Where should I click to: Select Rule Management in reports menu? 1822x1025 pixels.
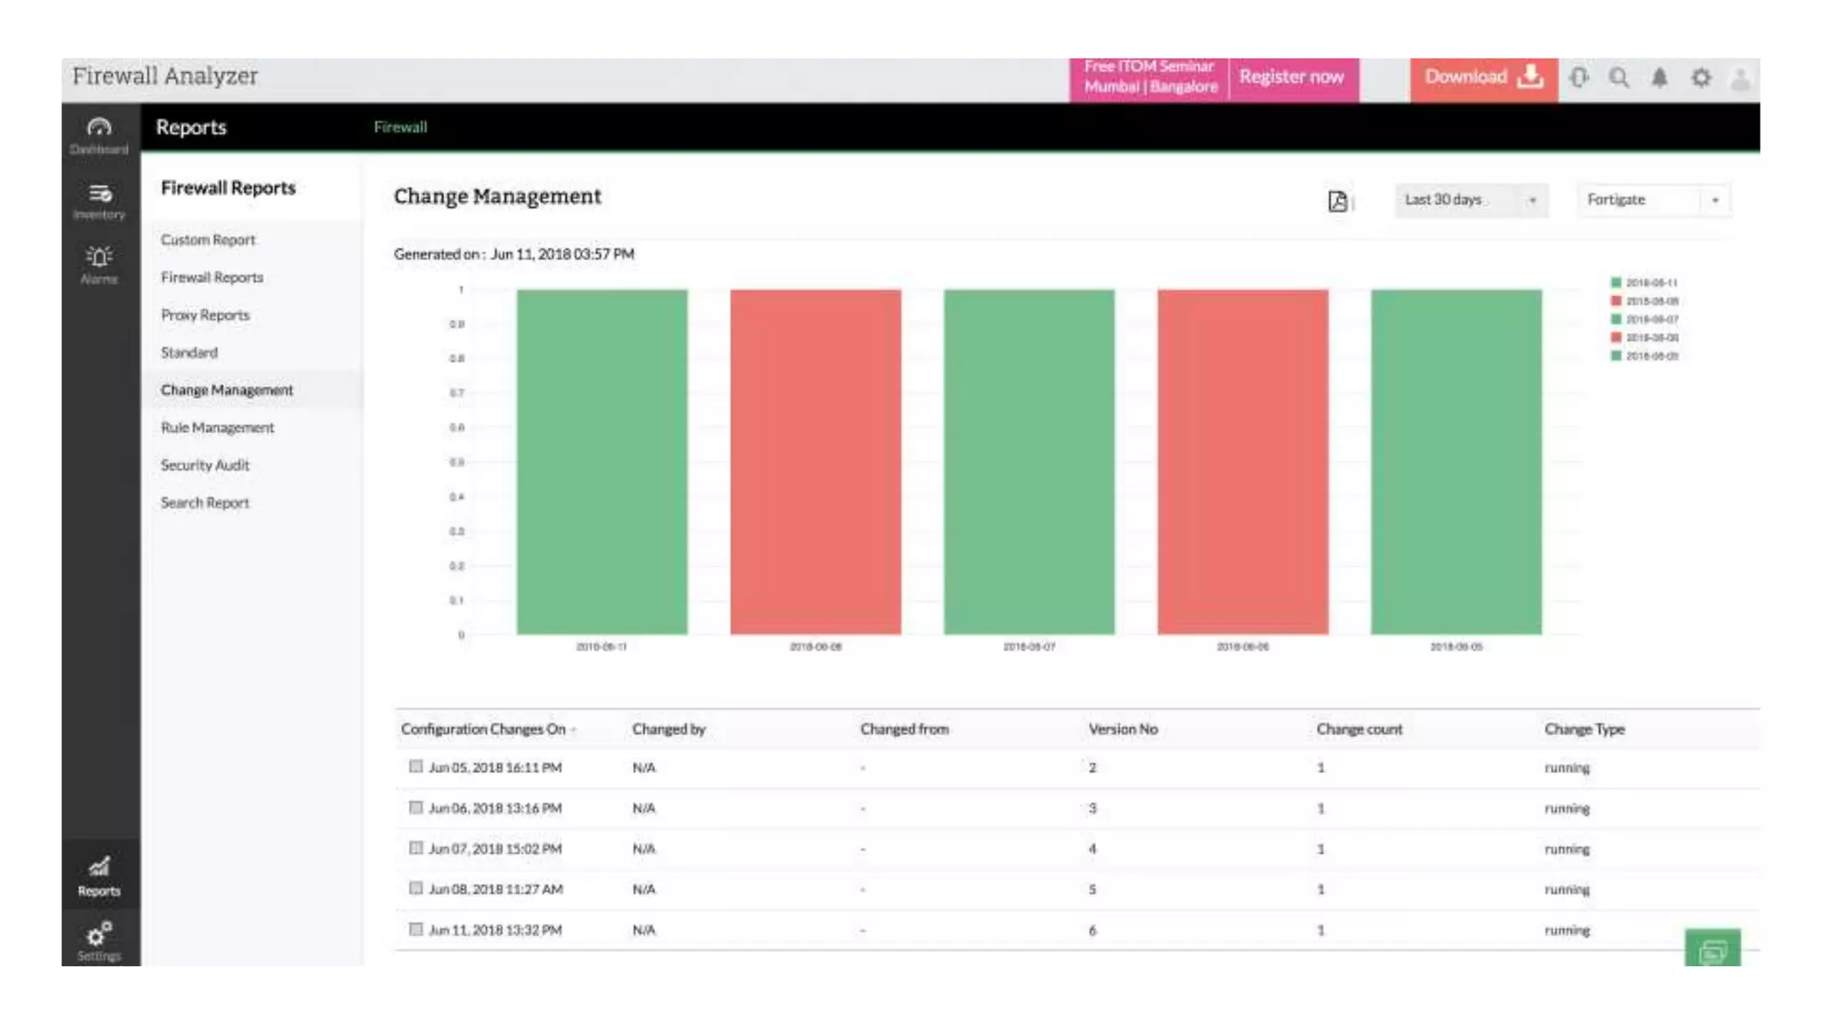[x=217, y=427]
